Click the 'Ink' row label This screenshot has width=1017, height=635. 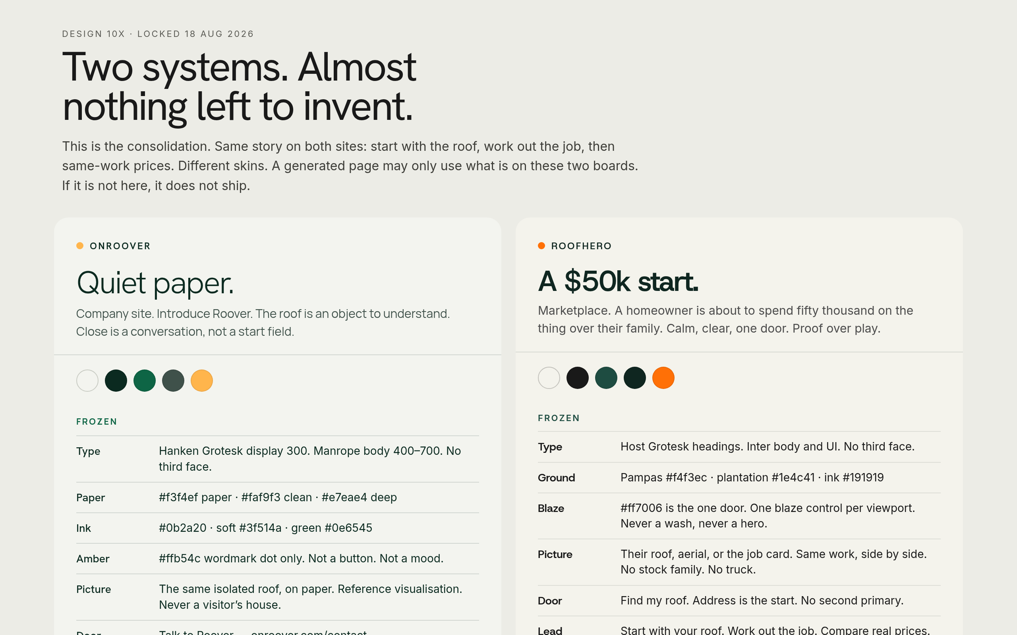point(83,528)
